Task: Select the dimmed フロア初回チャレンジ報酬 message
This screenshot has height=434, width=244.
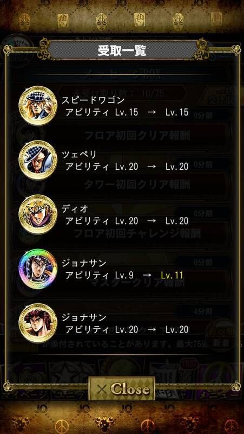Action: (137, 233)
